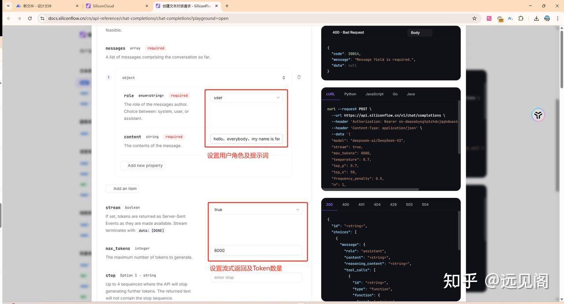Click the role parameter name
The width and height of the screenshot is (564, 304).
coord(129,96)
